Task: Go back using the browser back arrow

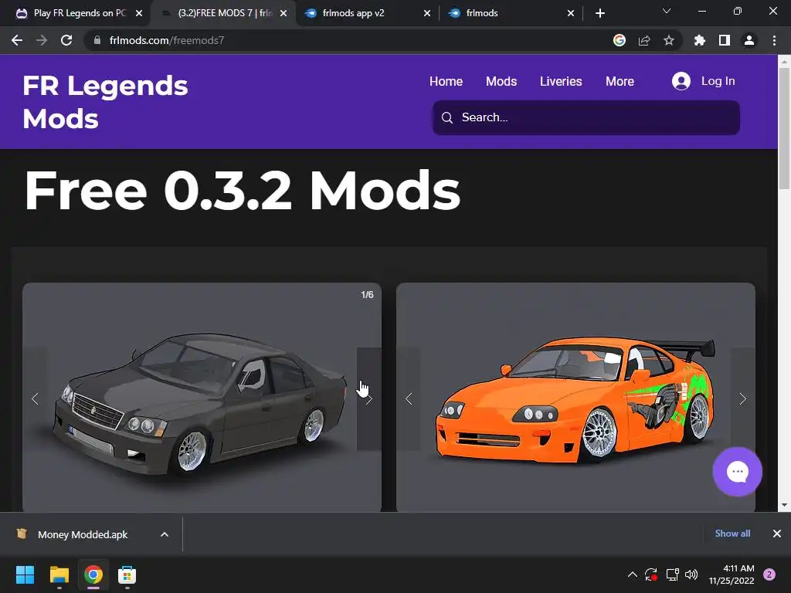Action: pos(17,40)
